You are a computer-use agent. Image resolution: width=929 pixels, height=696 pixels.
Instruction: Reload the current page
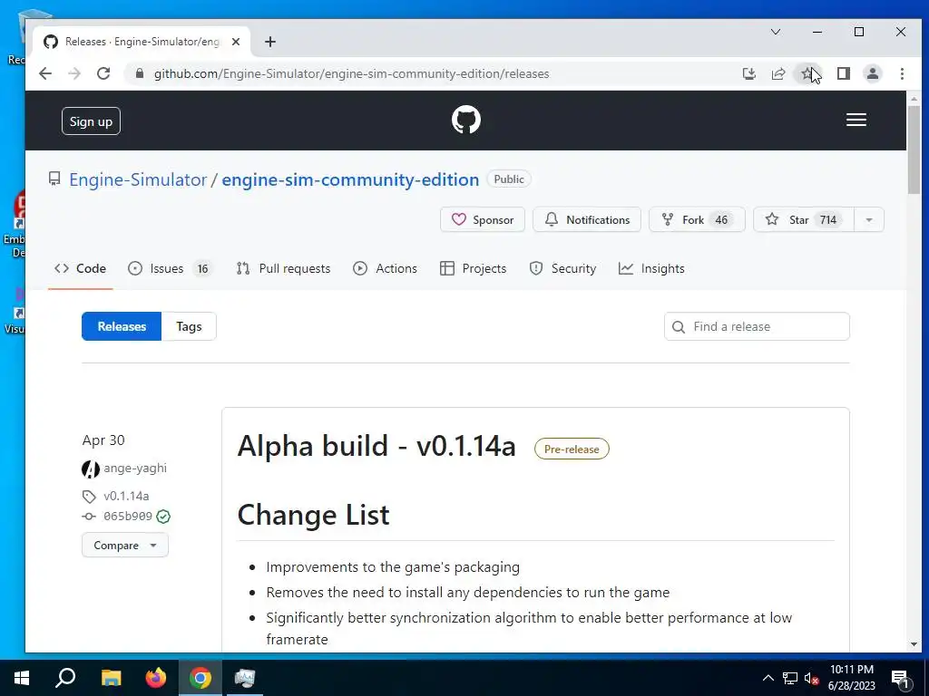[103, 73]
